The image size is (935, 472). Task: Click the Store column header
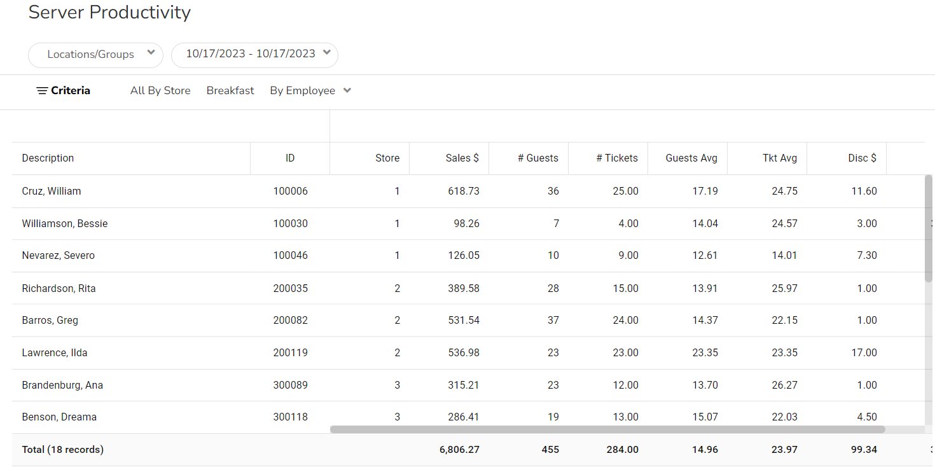pyautogui.click(x=387, y=158)
